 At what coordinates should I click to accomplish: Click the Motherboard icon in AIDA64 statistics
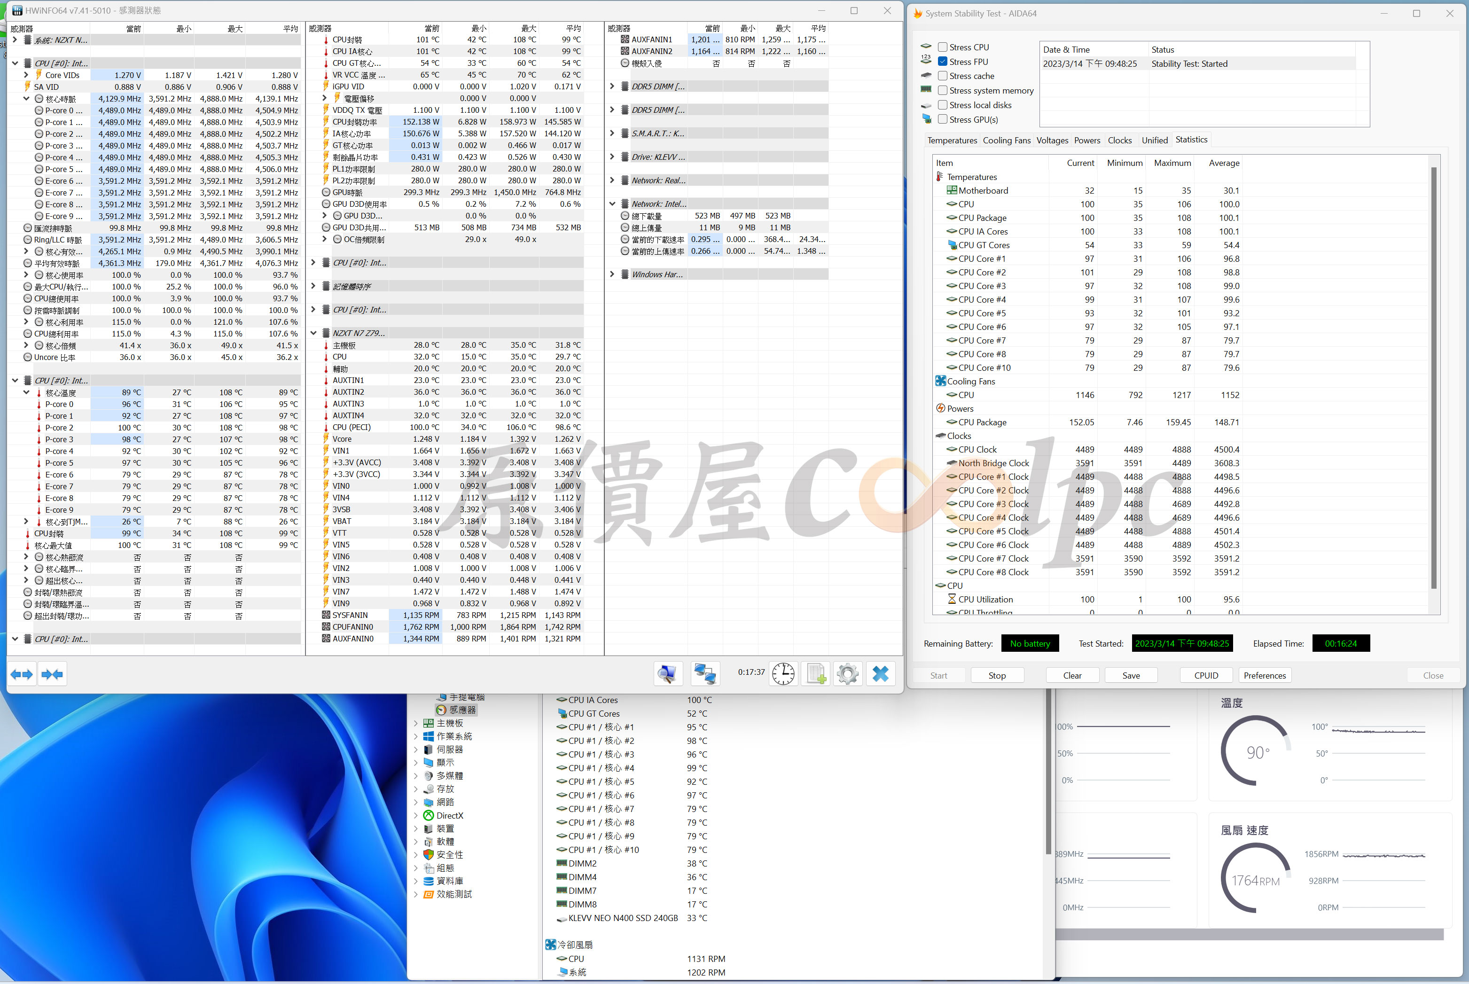click(951, 191)
